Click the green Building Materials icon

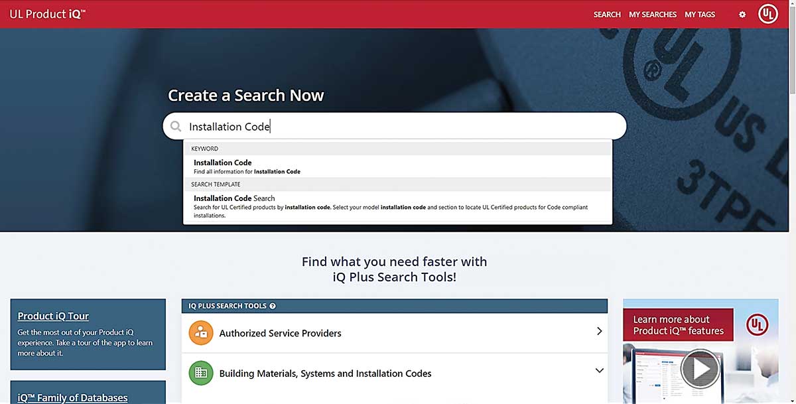[200, 373]
